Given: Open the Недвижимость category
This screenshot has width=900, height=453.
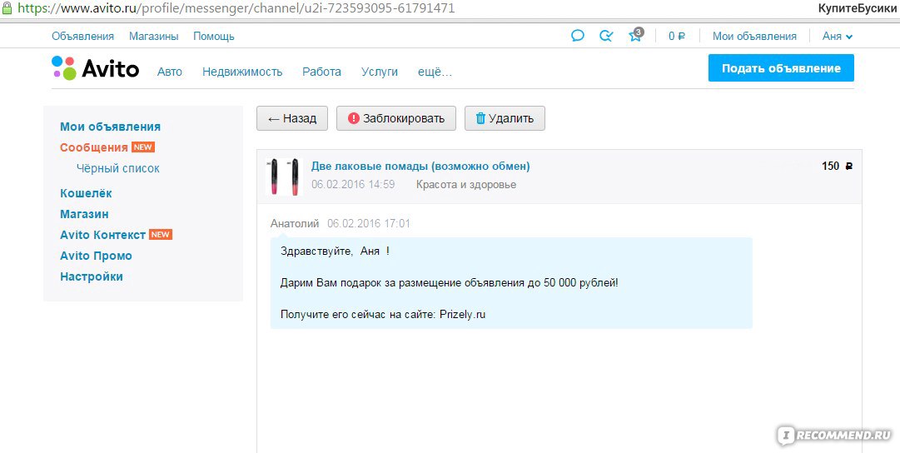Looking at the screenshot, I should pos(242,72).
